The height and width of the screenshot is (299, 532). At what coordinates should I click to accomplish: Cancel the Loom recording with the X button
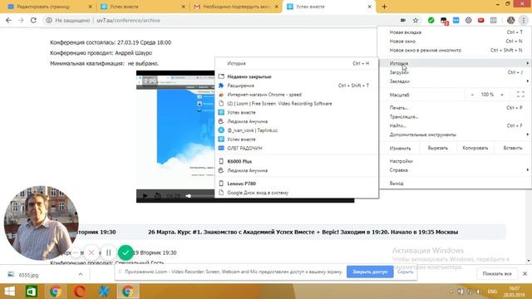91,252
